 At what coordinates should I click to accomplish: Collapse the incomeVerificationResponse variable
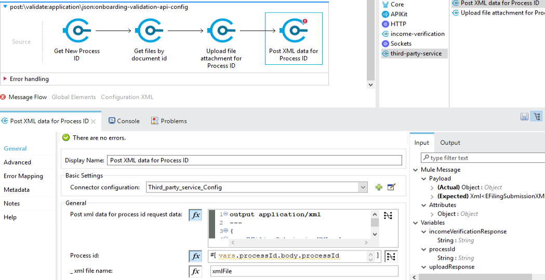424,231
